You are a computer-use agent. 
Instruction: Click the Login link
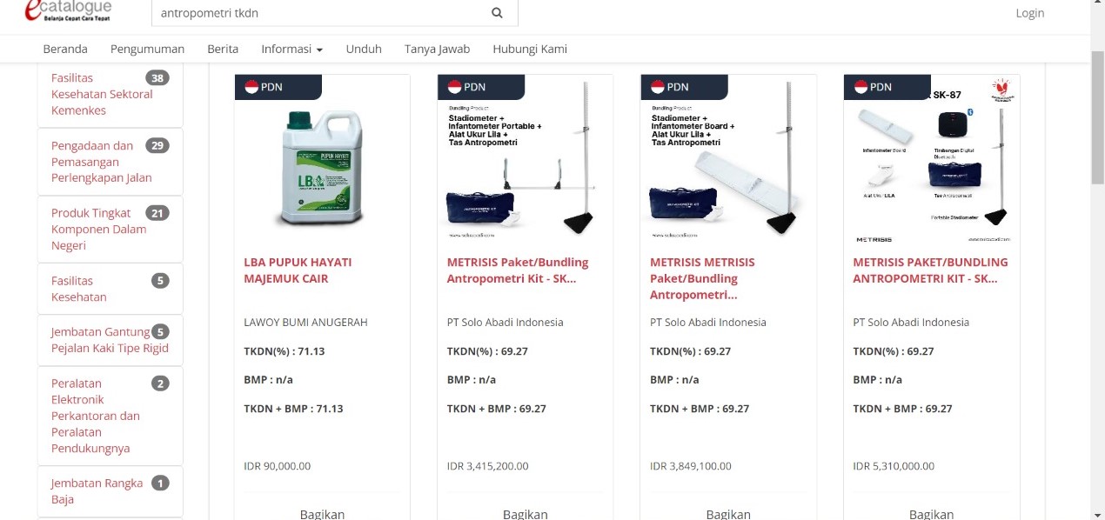pyautogui.click(x=1030, y=13)
